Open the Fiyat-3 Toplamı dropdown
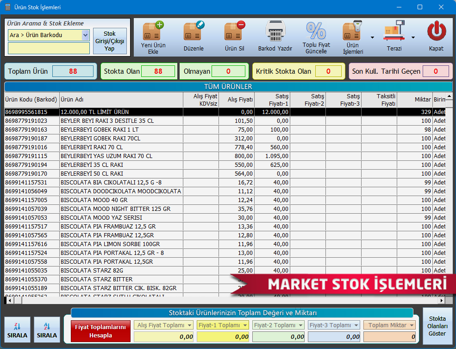456x349 pixels. [x=356, y=325]
